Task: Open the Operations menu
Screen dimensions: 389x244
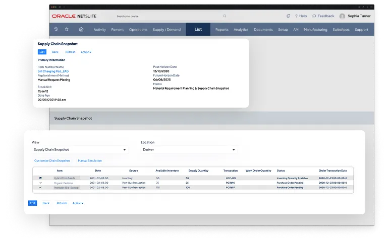Action: [138, 30]
